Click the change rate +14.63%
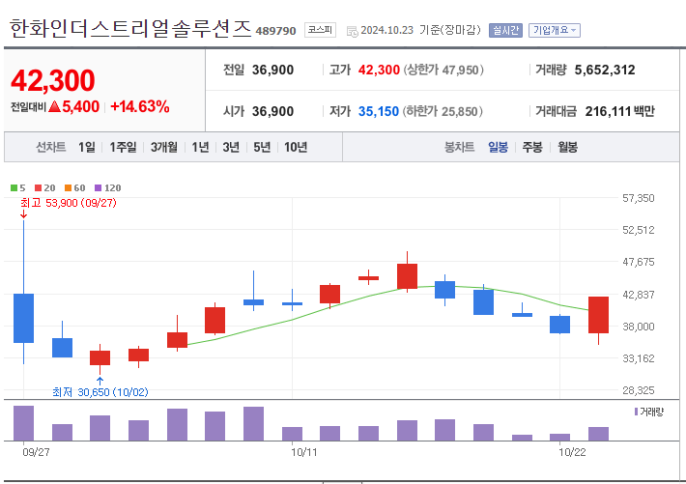The height and width of the screenshot is (484, 686). pos(139,107)
